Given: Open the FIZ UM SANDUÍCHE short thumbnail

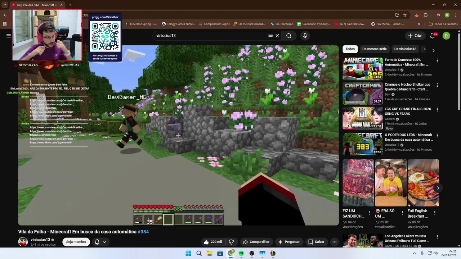Looking at the screenshot, I should point(358,183).
